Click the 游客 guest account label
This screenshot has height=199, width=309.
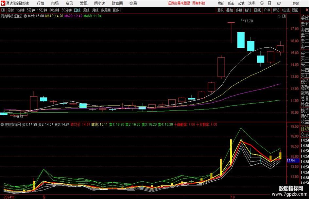tap(296, 3)
